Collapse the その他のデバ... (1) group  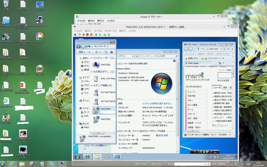(91, 72)
